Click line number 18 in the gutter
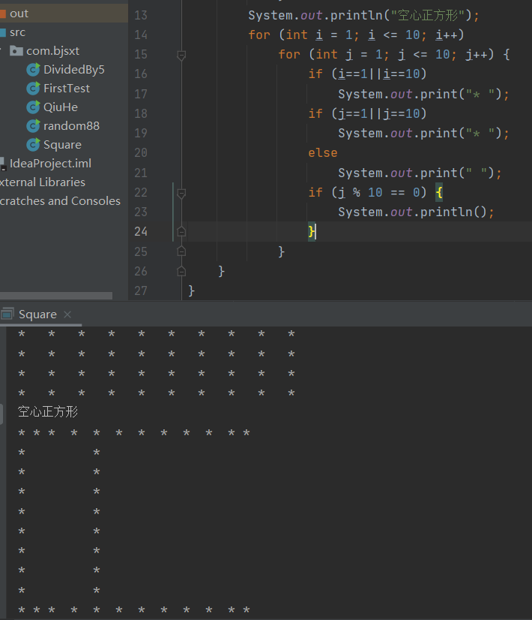 pos(141,113)
